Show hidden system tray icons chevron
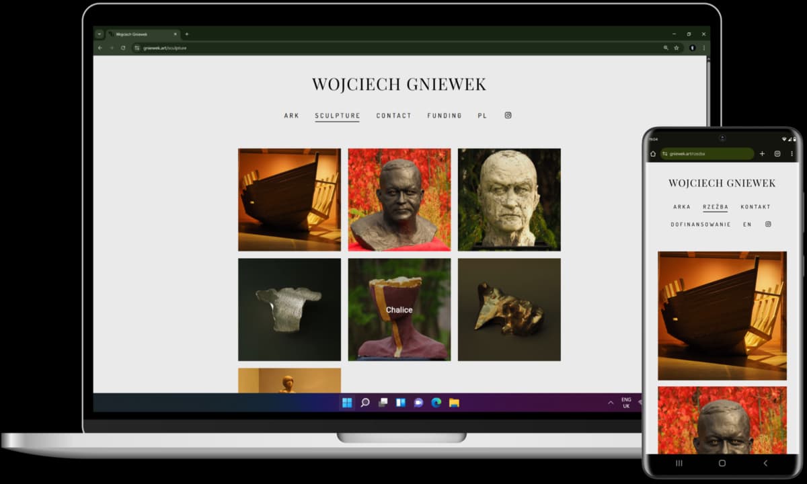Screen dimensions: 807x484 click(x=611, y=403)
